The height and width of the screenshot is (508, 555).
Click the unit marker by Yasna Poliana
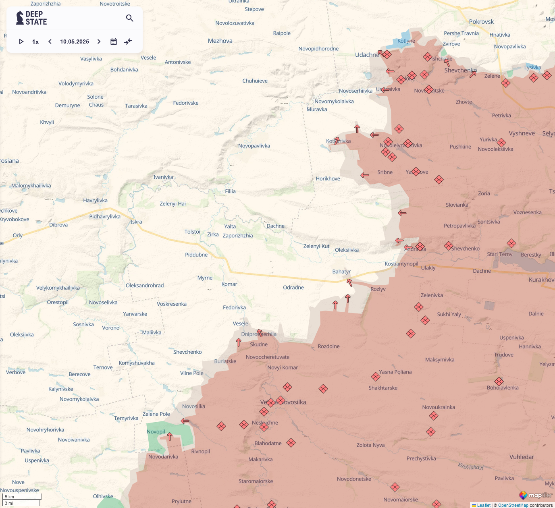[x=376, y=377]
